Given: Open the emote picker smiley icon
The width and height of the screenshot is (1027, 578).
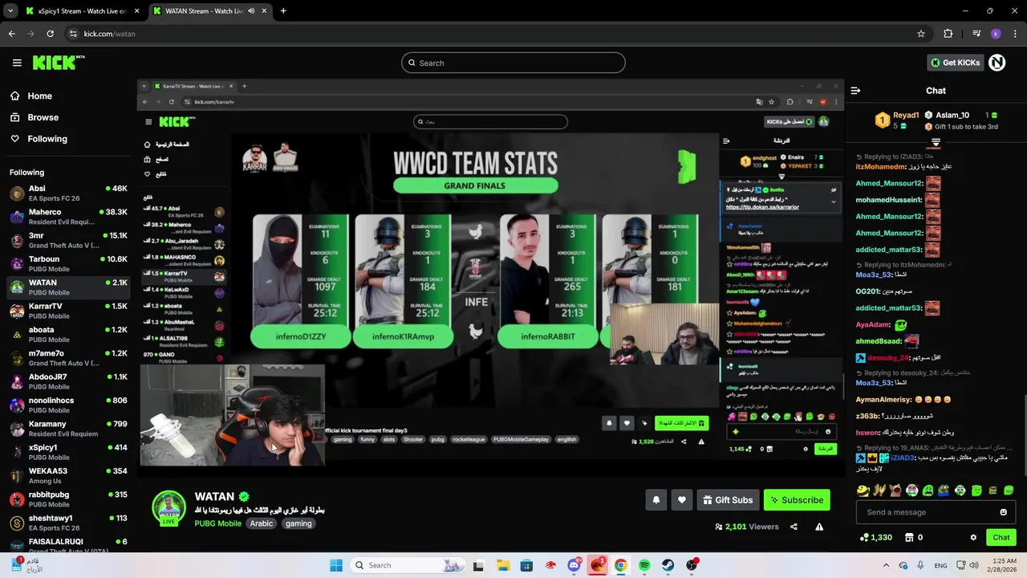Looking at the screenshot, I should coord(1003,512).
